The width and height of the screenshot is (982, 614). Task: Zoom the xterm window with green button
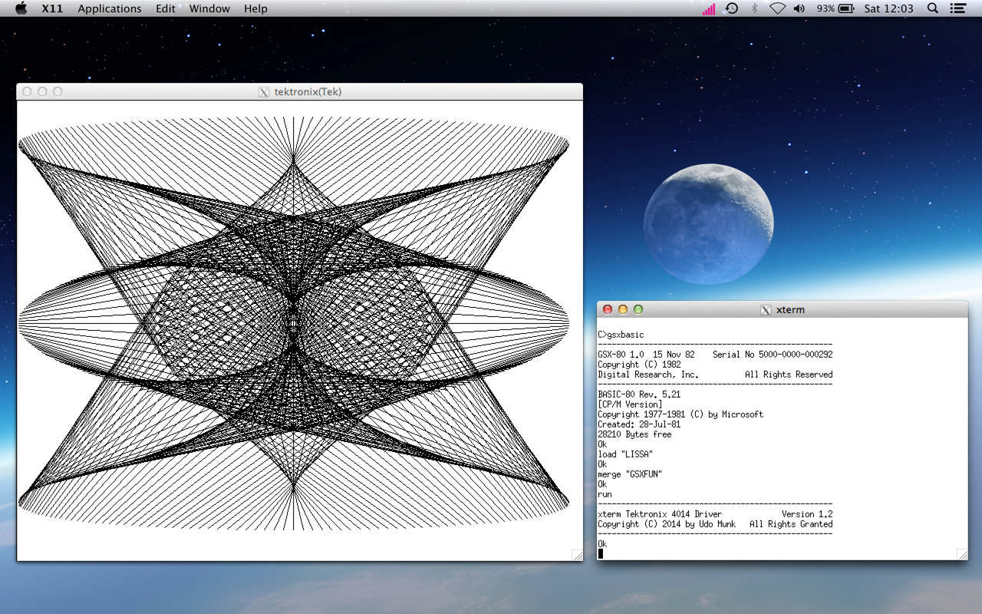(x=638, y=309)
